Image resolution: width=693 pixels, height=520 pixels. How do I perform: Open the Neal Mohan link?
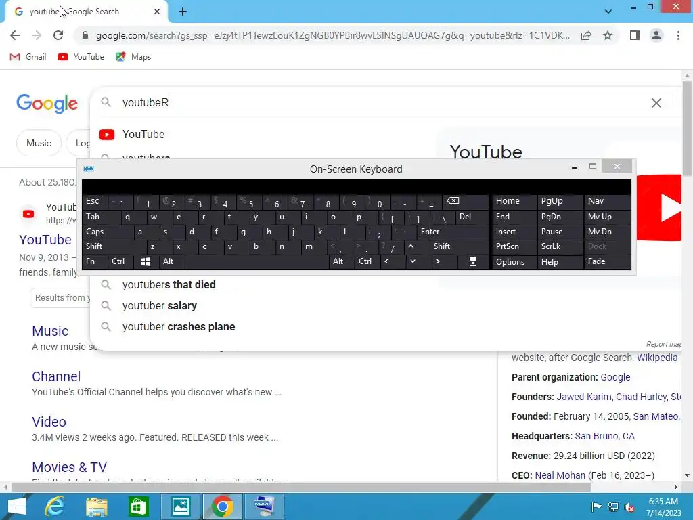point(560,475)
